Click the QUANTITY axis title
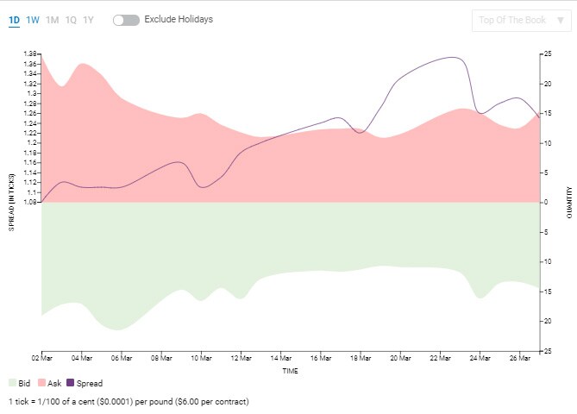This screenshot has width=577, height=414. point(570,203)
